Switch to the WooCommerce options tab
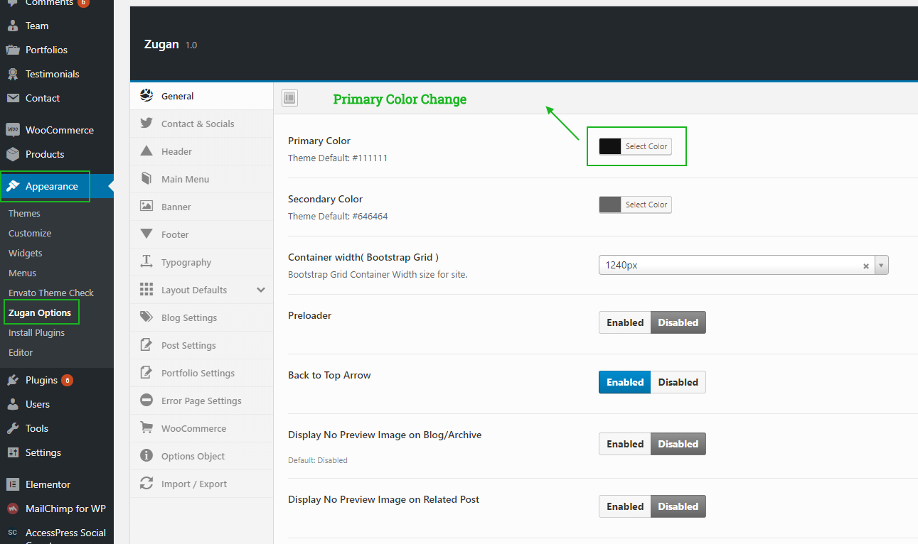The height and width of the screenshot is (544, 918). pos(201,428)
